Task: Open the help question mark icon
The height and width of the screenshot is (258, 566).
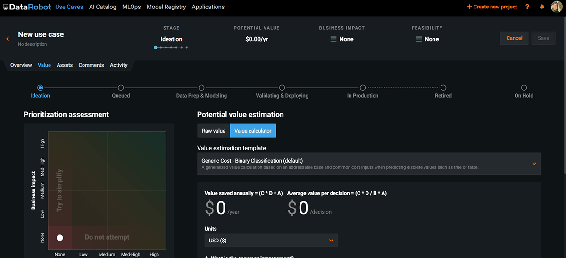Action: 527,7
